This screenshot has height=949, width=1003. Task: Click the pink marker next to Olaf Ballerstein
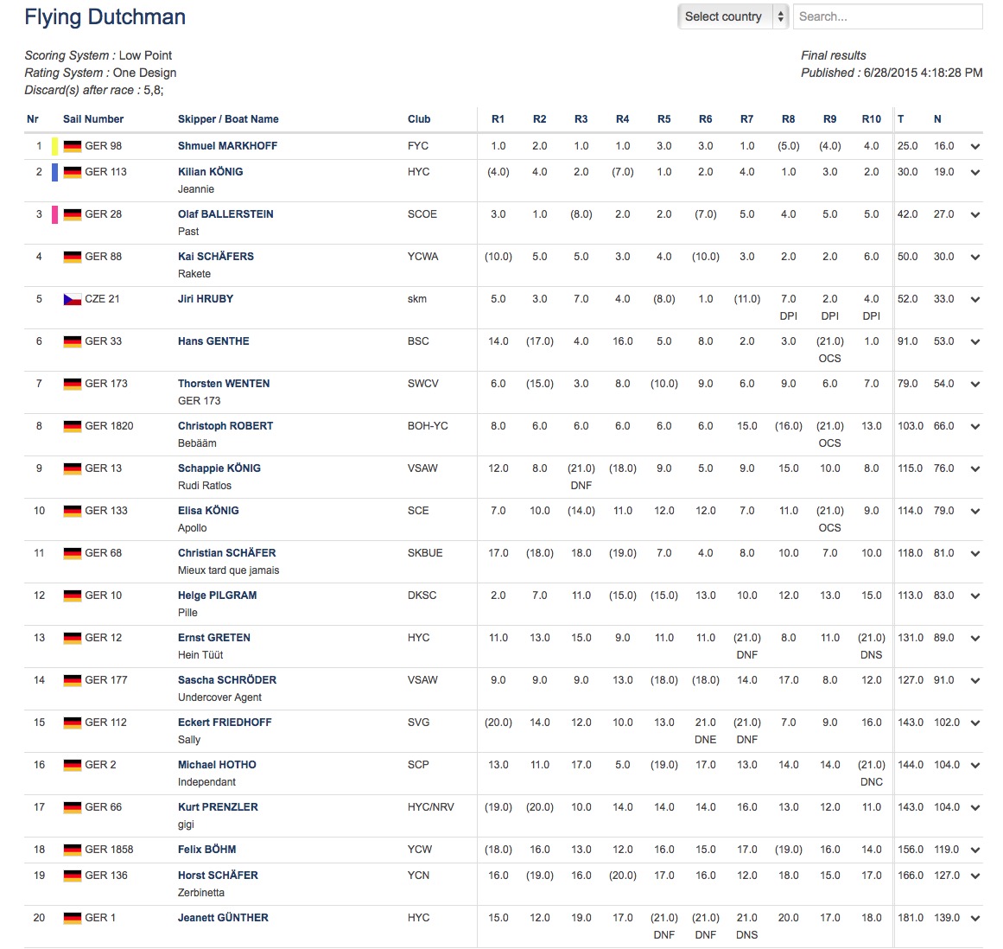[55, 214]
